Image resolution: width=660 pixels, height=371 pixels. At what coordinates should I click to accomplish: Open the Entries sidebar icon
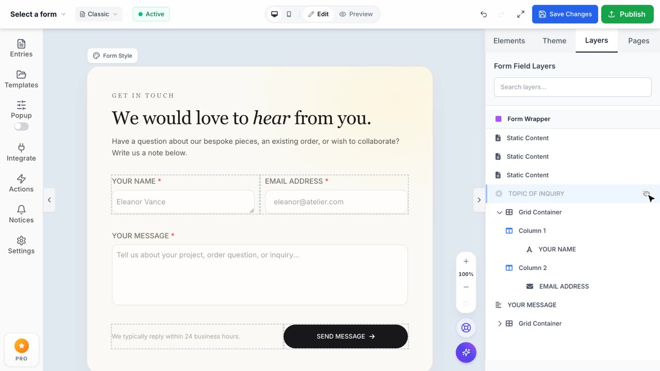pyautogui.click(x=21, y=44)
